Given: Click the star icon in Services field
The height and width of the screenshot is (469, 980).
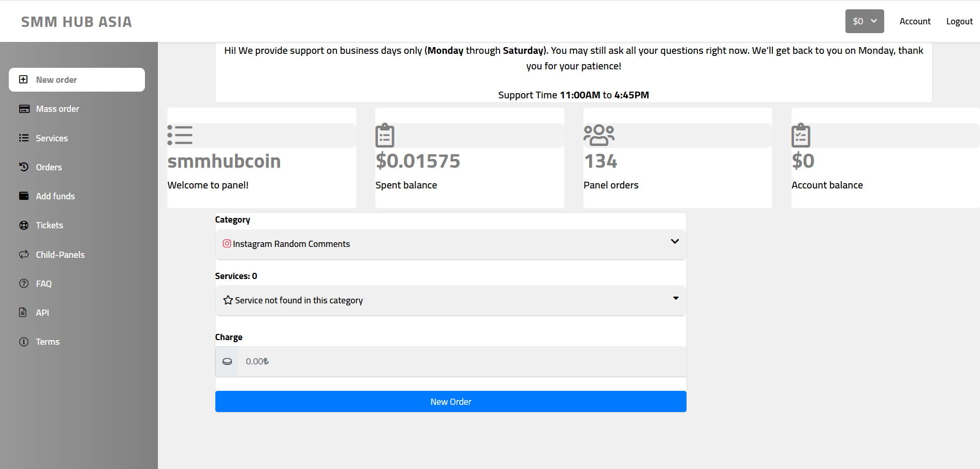Looking at the screenshot, I should [x=228, y=300].
